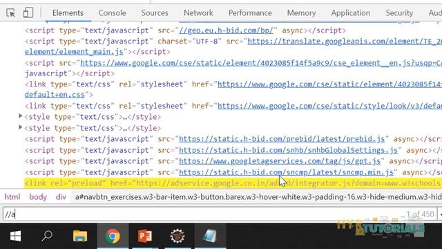Open File Explorer from taskbar
Viewport: 442px width, 249px height.
(80, 236)
